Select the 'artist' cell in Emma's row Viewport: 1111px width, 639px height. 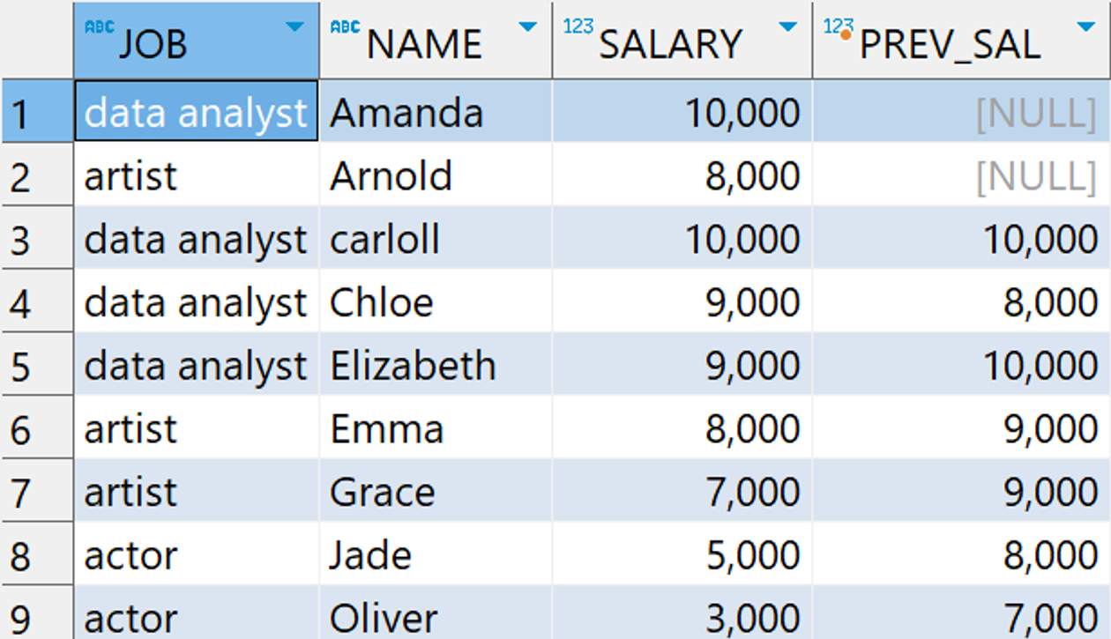tap(197, 428)
